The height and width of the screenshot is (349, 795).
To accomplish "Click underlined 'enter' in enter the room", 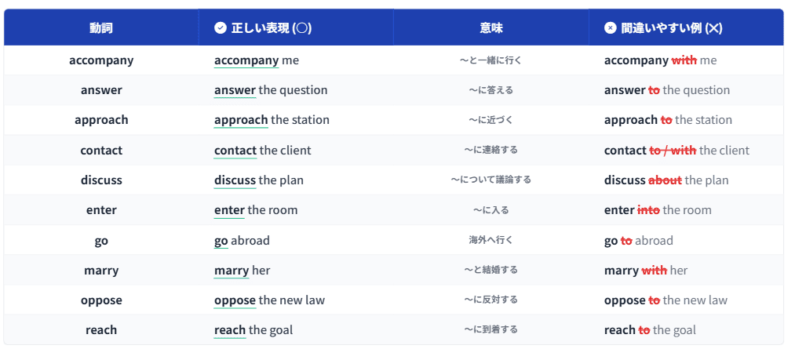I will pyautogui.click(x=229, y=210).
